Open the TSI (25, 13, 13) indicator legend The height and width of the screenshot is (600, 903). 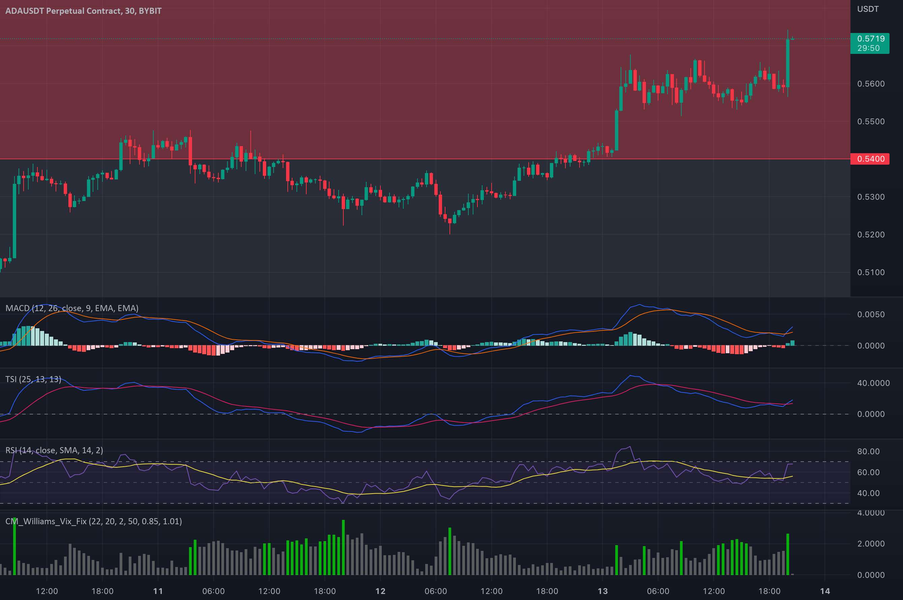(33, 379)
